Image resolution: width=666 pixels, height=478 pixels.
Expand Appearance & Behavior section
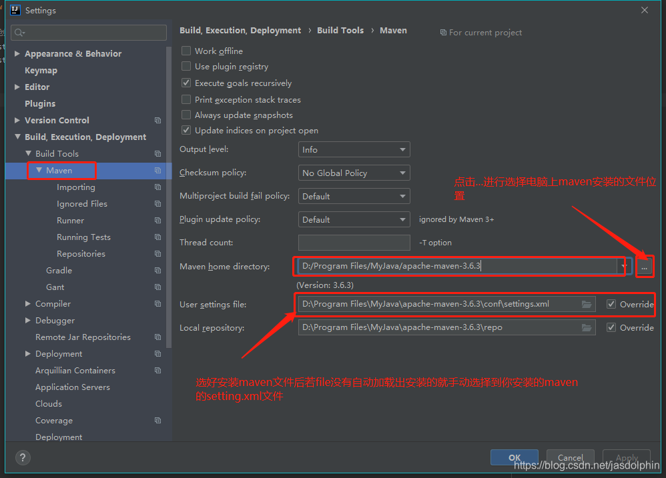[17, 53]
